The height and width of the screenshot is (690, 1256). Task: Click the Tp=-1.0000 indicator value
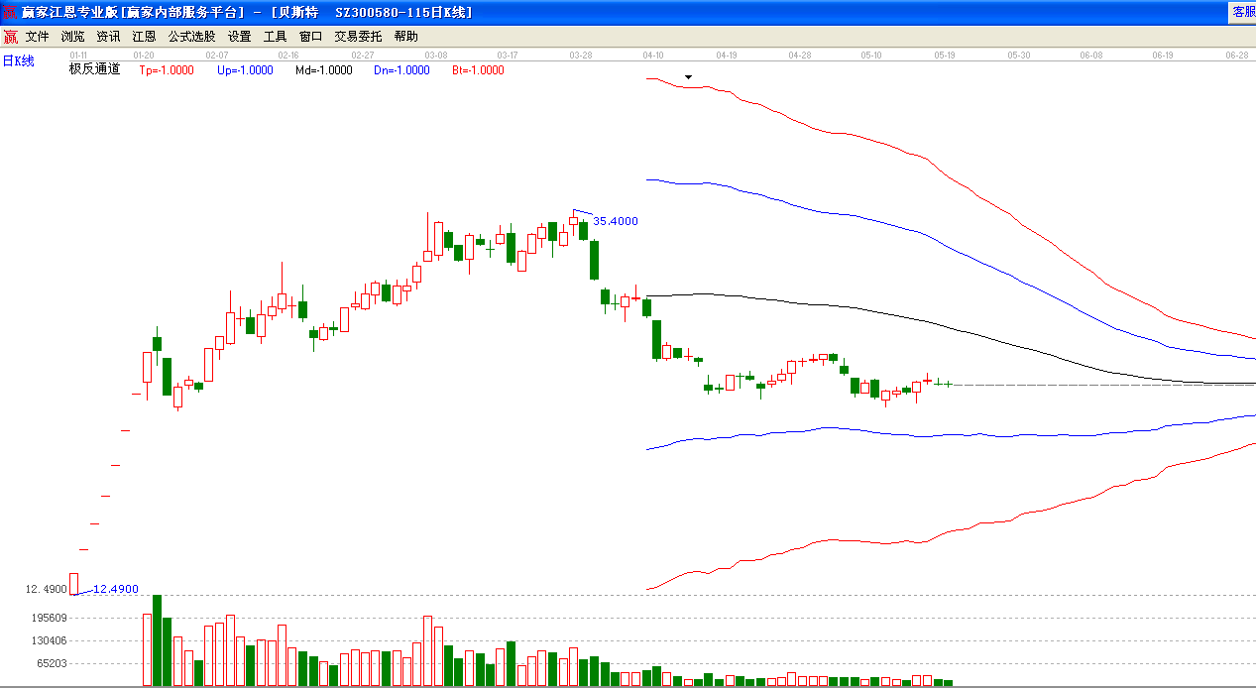[167, 70]
